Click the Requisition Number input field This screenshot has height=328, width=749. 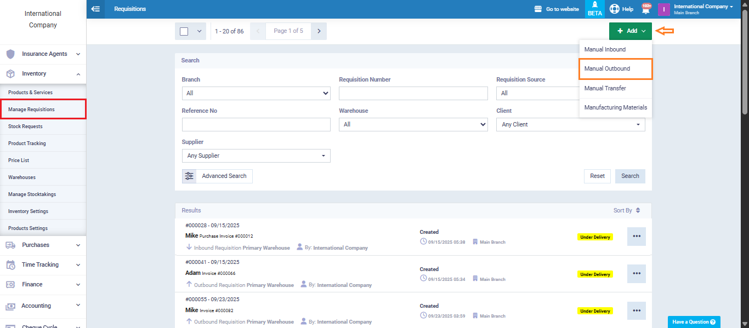[x=413, y=93]
